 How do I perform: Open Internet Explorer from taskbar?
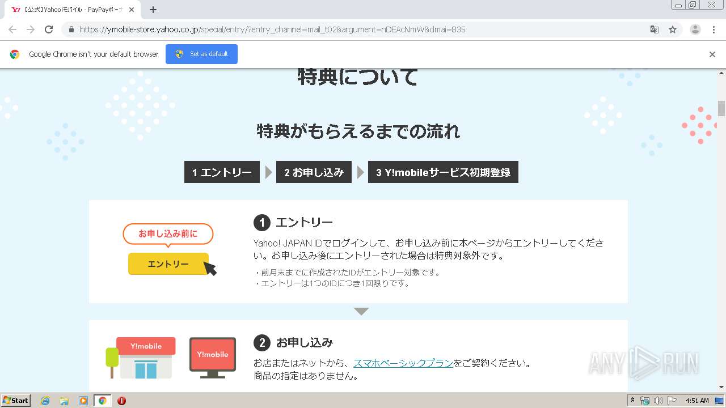click(45, 401)
